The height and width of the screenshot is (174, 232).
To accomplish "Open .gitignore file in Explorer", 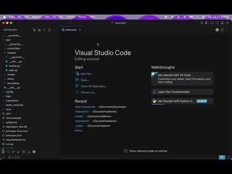I will tap(11, 122).
